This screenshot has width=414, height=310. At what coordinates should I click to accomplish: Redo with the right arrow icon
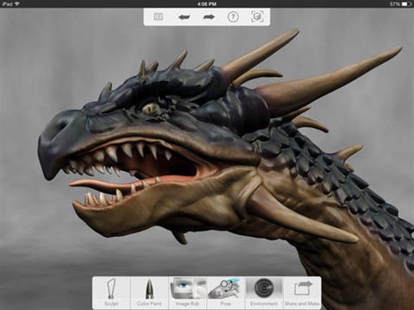[208, 17]
